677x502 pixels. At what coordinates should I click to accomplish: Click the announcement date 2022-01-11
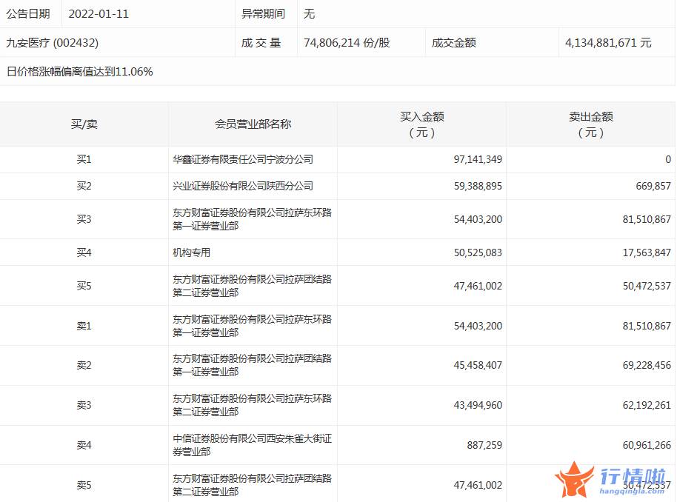pos(99,14)
